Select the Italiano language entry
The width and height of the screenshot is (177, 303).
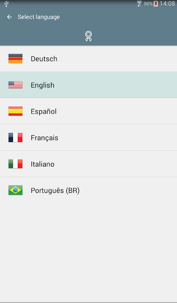click(88, 164)
